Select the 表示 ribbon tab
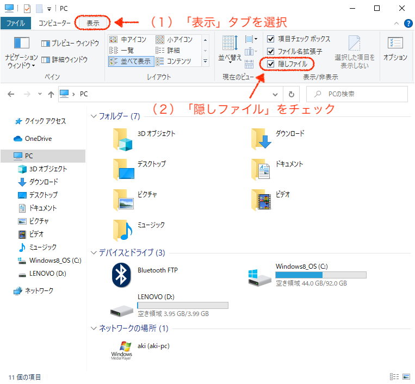 92,23
